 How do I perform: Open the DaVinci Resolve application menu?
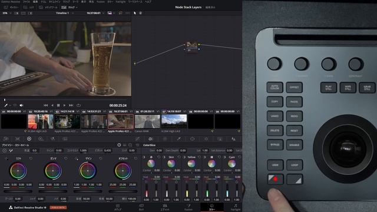[x=11, y=2]
